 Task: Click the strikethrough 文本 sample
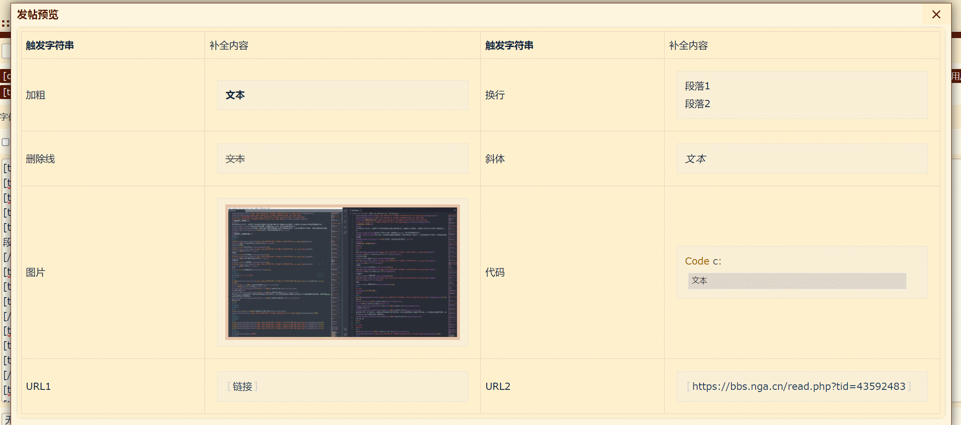coord(235,159)
